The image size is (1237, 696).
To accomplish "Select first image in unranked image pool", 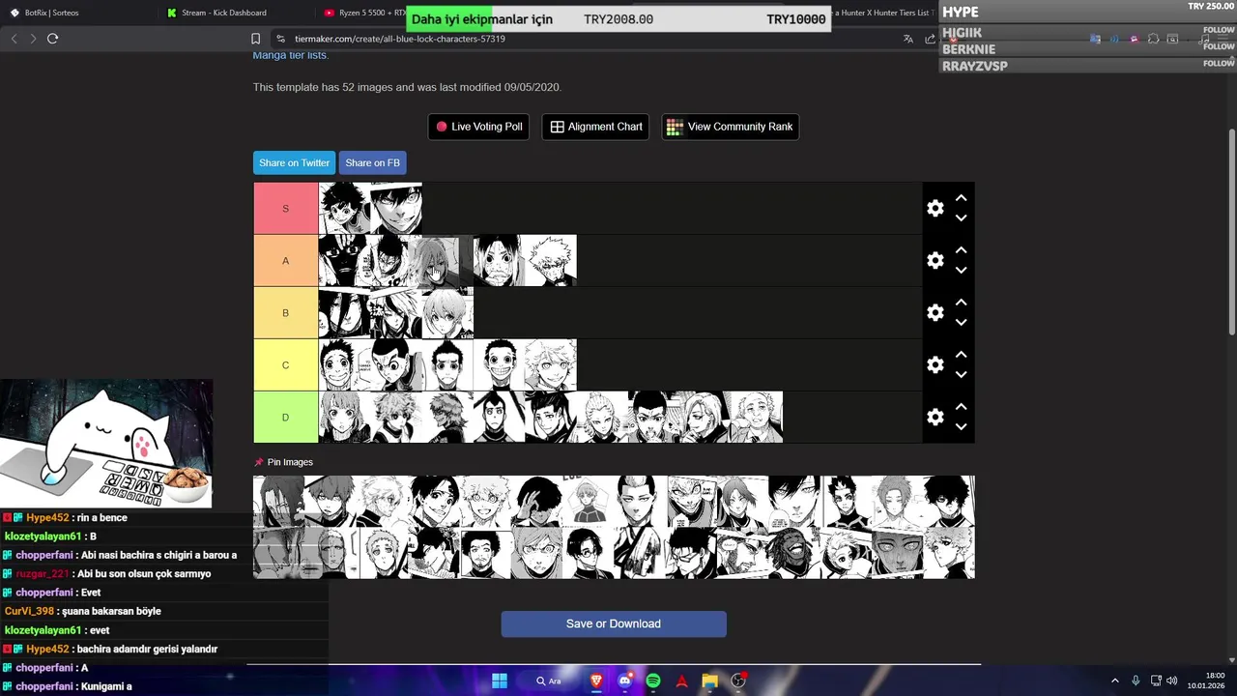I will pyautogui.click(x=278, y=501).
